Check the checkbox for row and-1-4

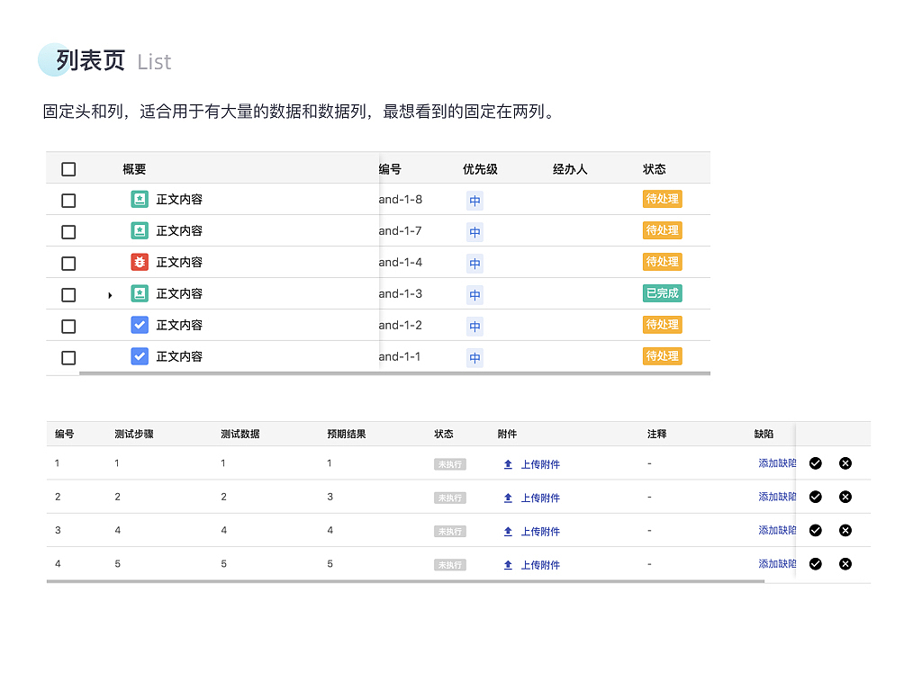[x=68, y=262]
